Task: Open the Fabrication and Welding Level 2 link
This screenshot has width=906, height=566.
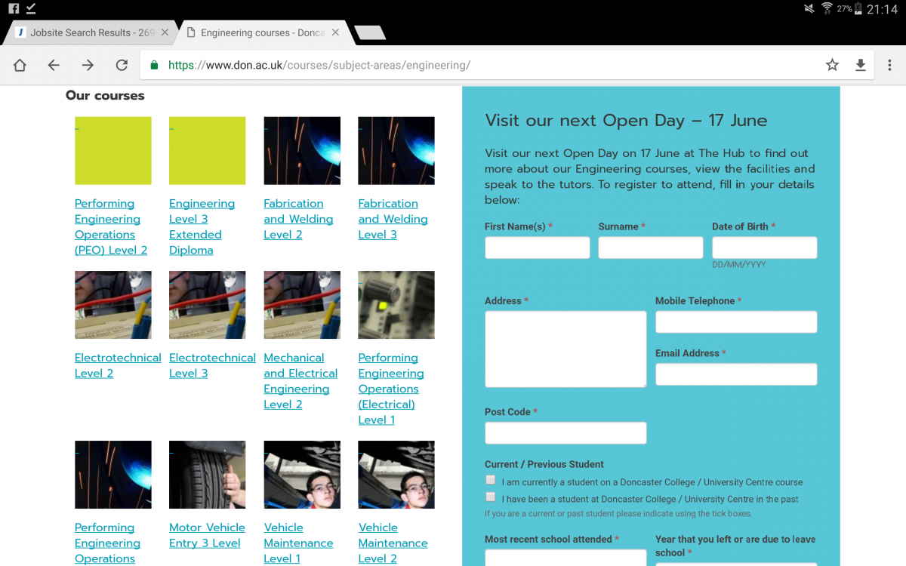Action: coord(297,219)
